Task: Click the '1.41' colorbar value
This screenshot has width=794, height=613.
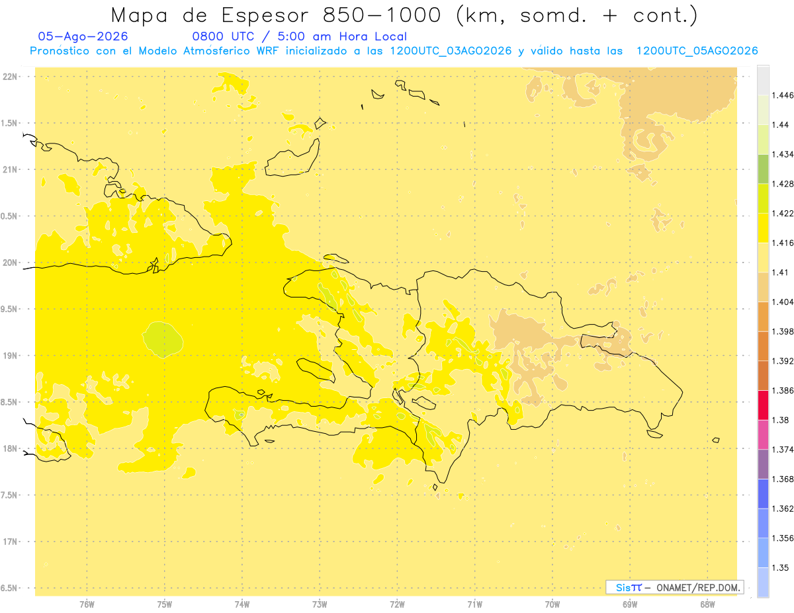Action: 781,272
